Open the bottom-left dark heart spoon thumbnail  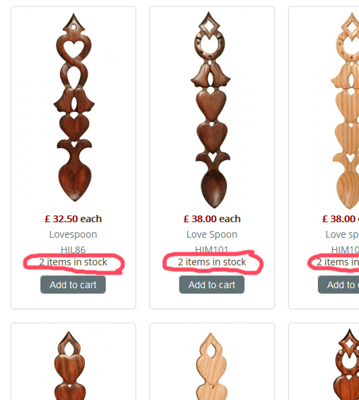(69, 365)
